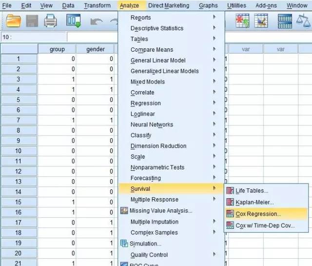This screenshot has height=266, width=312.
Task: Choose Cox Regression from Survival submenu
Action: [258, 214]
